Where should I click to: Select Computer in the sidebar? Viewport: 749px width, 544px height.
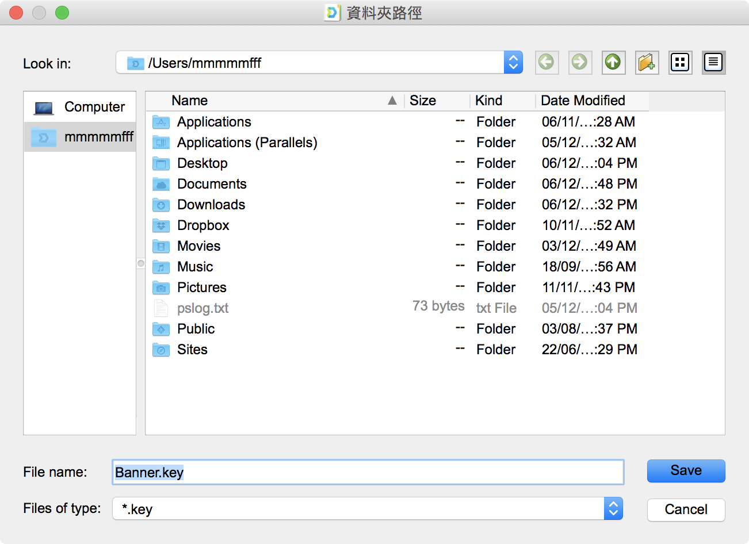click(x=80, y=107)
